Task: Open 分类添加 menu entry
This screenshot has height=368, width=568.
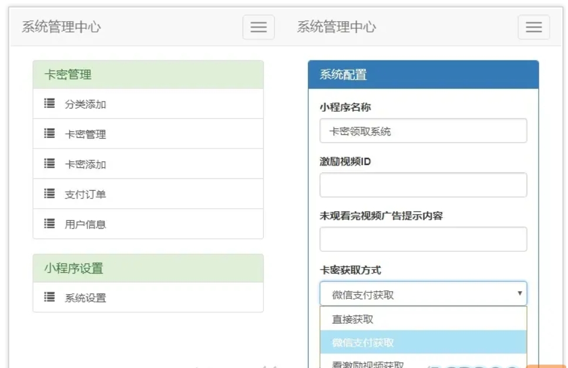Action: click(x=85, y=104)
